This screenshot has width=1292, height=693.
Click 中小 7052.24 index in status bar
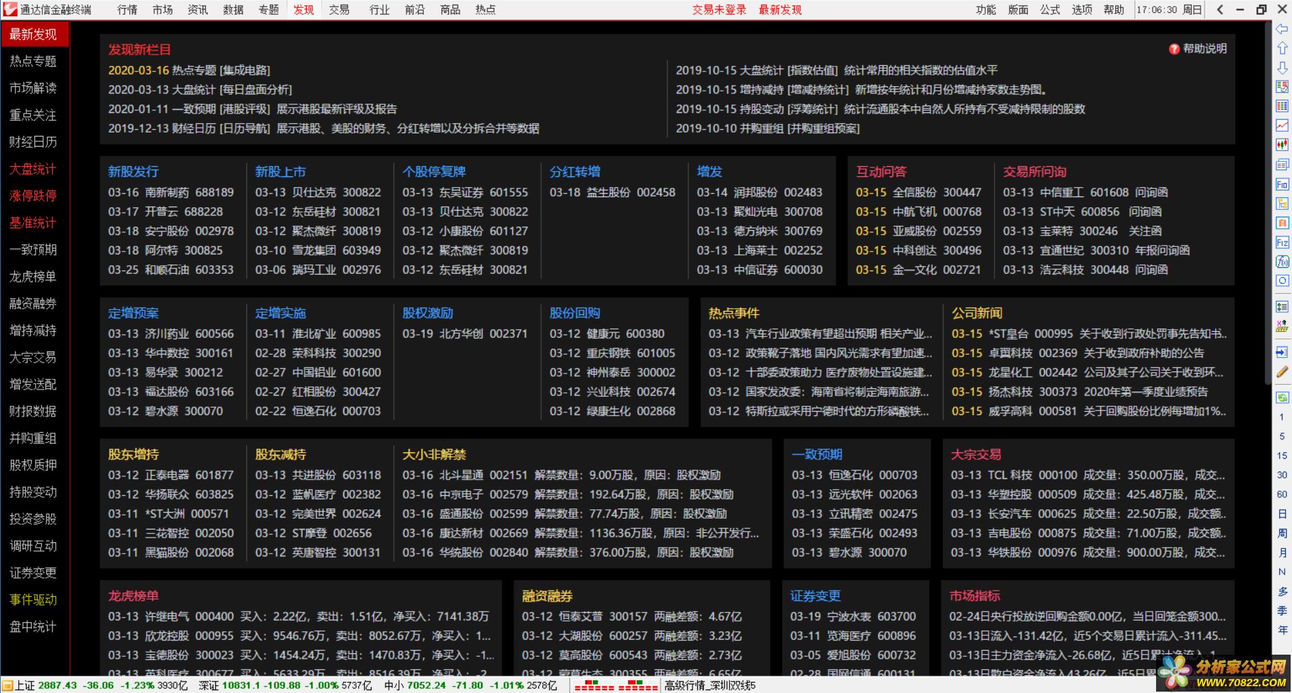pyautogui.click(x=470, y=685)
